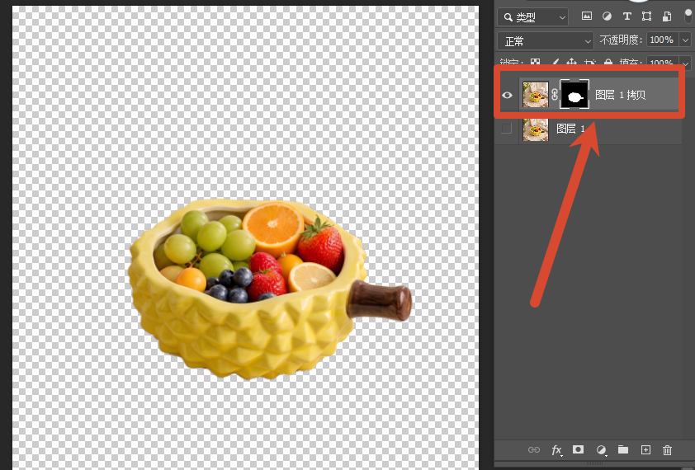Open the 类型 filter dropdown
This screenshot has height=470, width=695.
pos(532,17)
